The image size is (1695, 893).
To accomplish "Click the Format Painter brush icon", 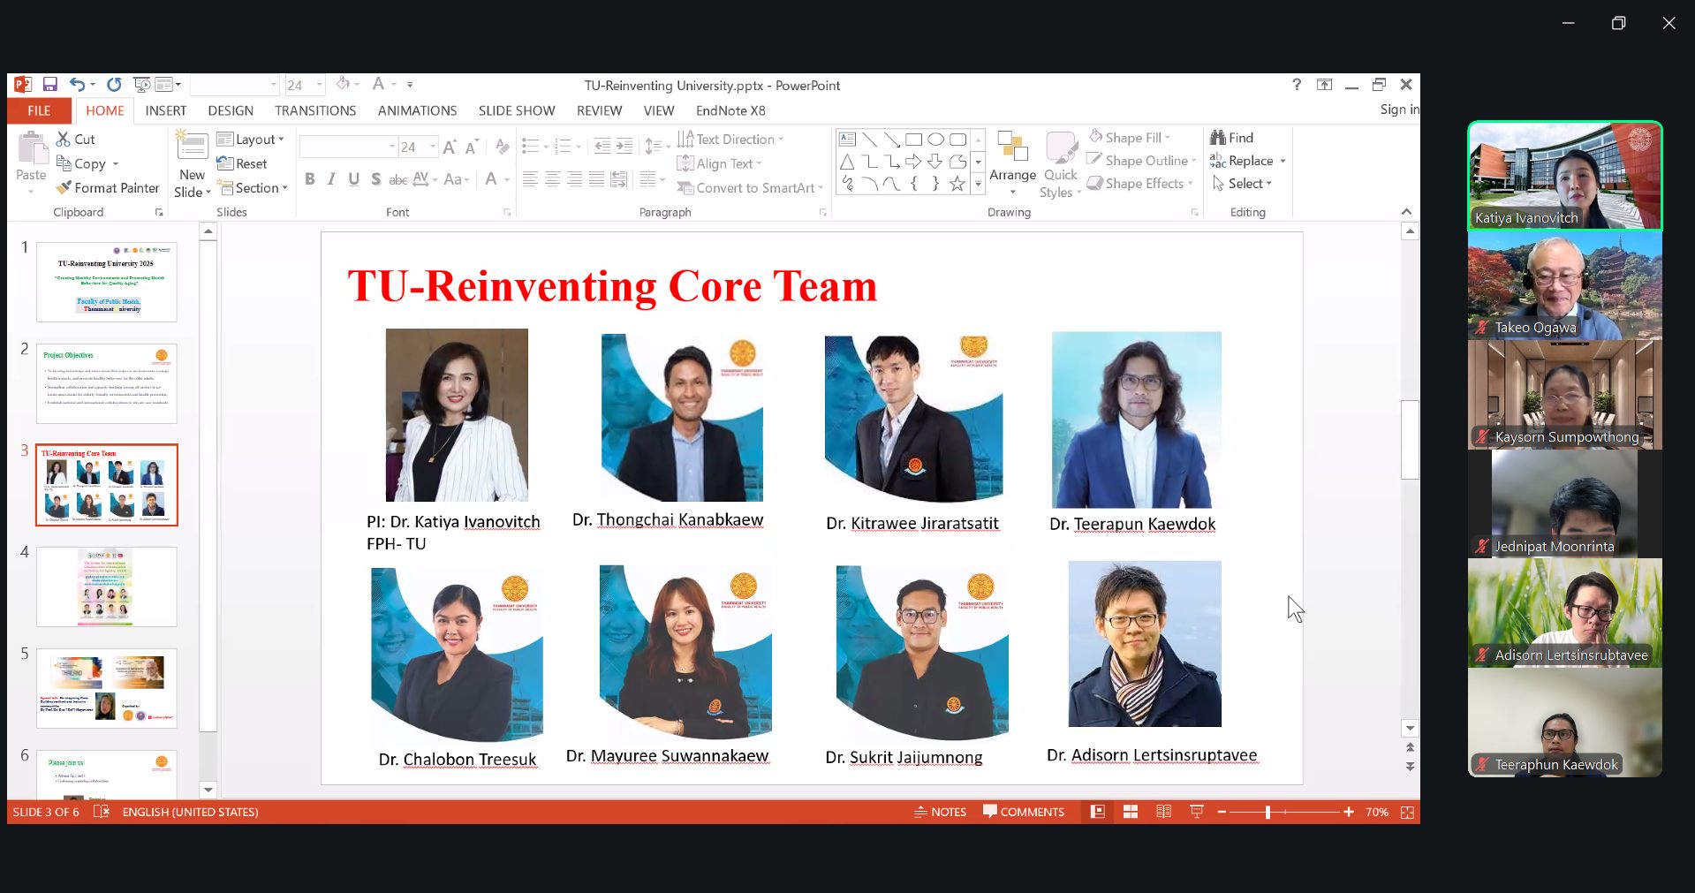I will coord(64,188).
